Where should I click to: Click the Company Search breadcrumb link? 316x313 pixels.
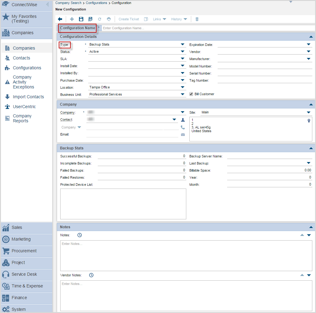point(68,3)
